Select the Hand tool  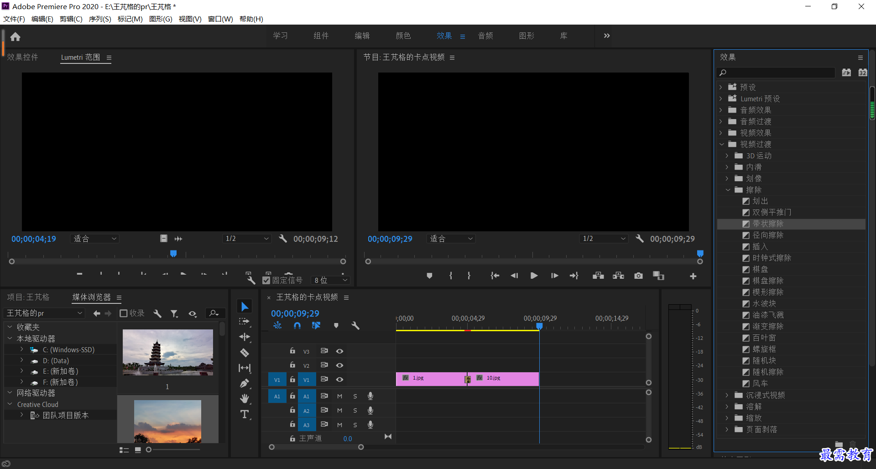pyautogui.click(x=245, y=399)
